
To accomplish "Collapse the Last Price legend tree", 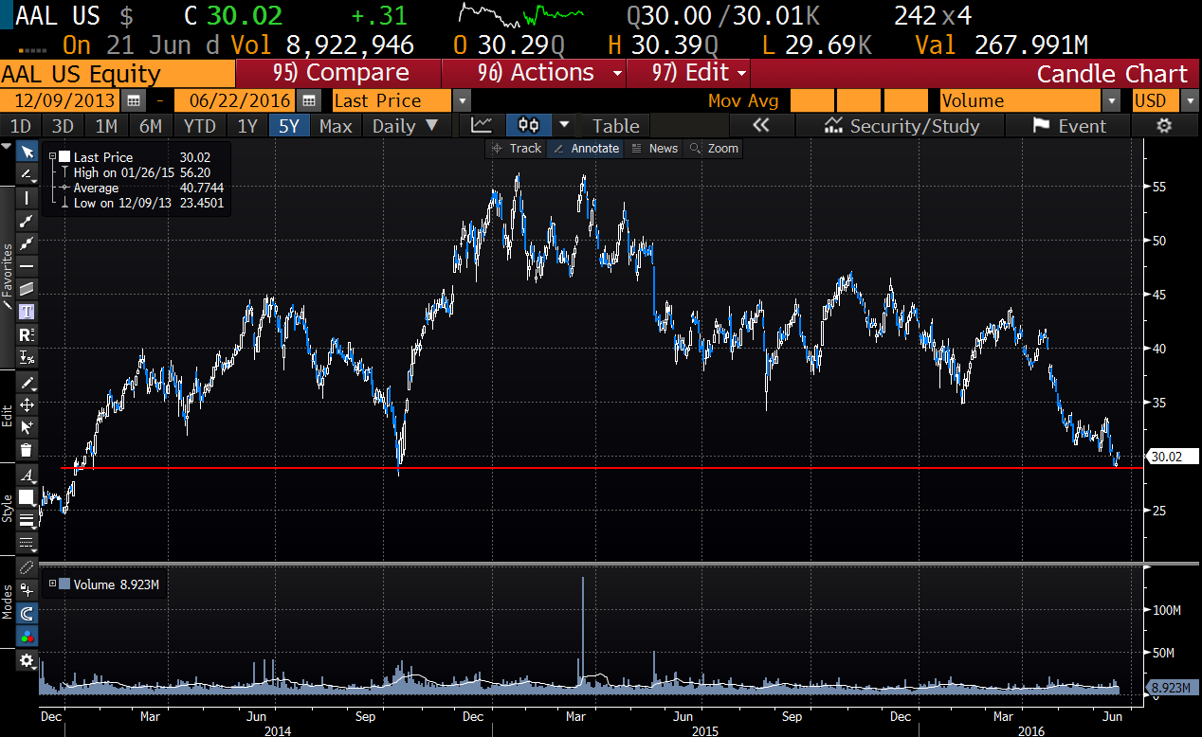I will 53,157.
